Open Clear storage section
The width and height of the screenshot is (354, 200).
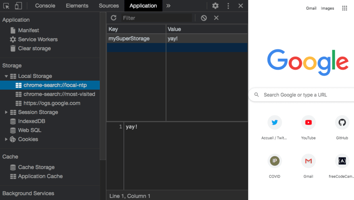pyautogui.click(x=34, y=48)
